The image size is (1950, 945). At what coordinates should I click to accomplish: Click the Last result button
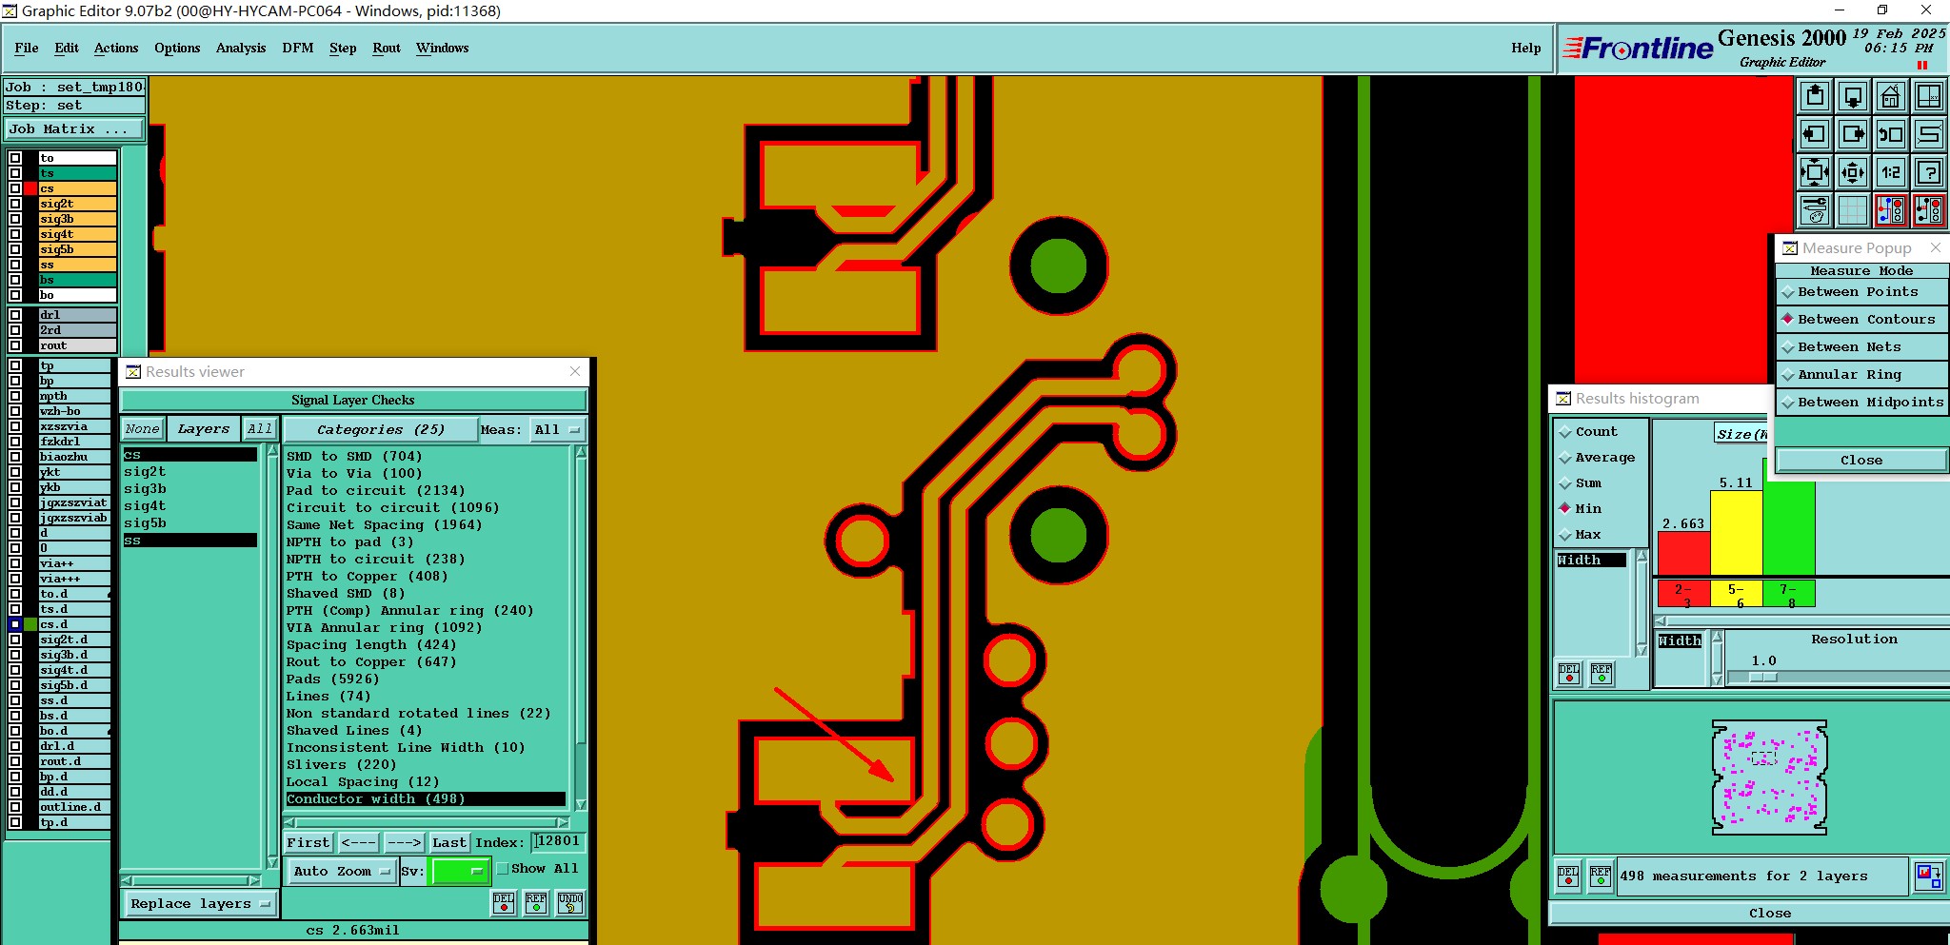click(x=448, y=843)
